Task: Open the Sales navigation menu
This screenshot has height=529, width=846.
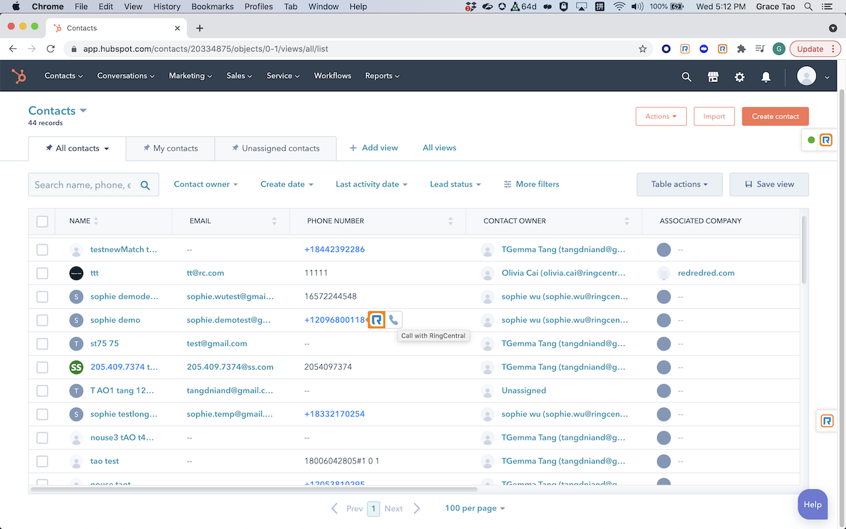Action: (x=239, y=76)
